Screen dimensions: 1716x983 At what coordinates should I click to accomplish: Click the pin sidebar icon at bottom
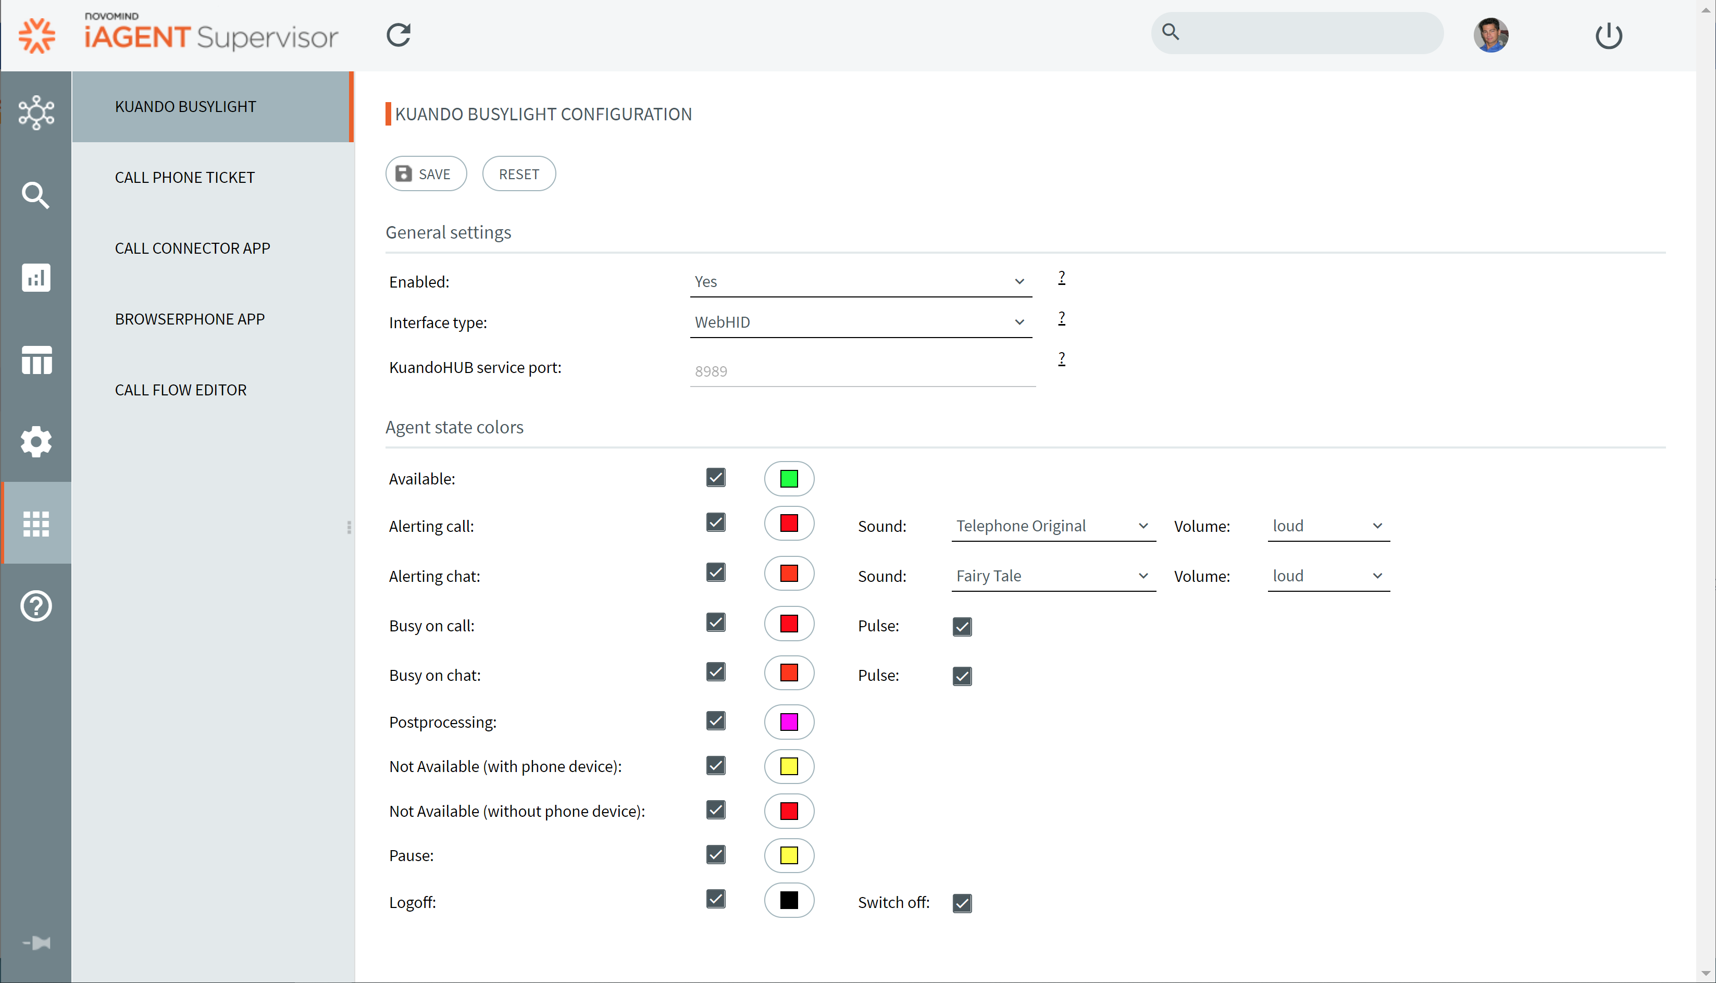click(36, 942)
